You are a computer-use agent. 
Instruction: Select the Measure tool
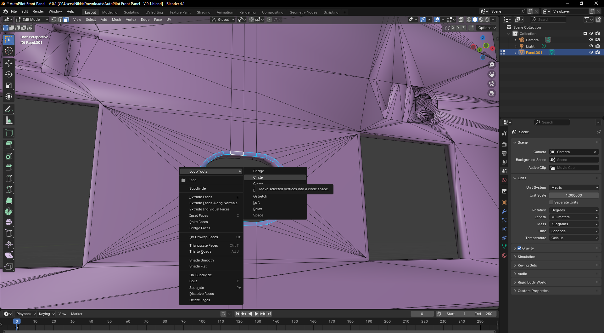pos(9,120)
